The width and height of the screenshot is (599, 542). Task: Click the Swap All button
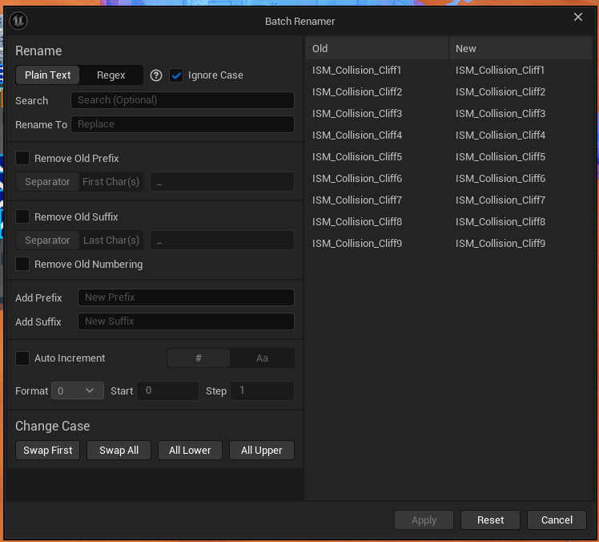point(119,451)
